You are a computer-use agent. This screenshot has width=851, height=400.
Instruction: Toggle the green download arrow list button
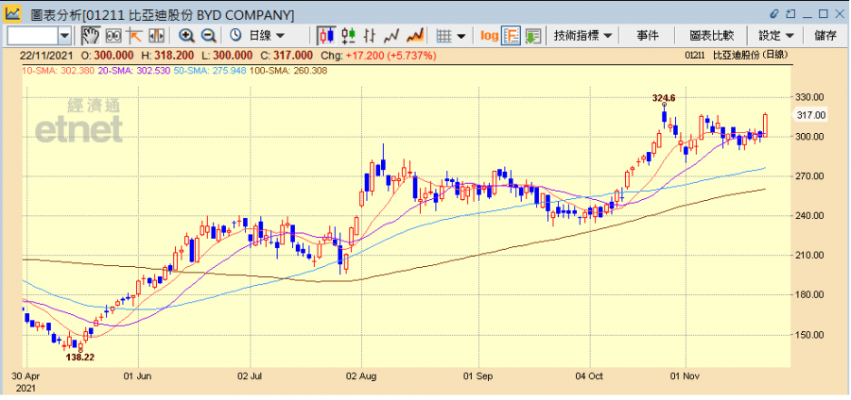point(533,35)
